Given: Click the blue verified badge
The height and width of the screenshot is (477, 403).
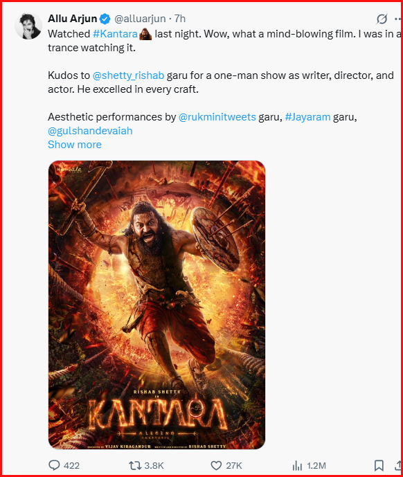Looking at the screenshot, I should tap(105, 19).
